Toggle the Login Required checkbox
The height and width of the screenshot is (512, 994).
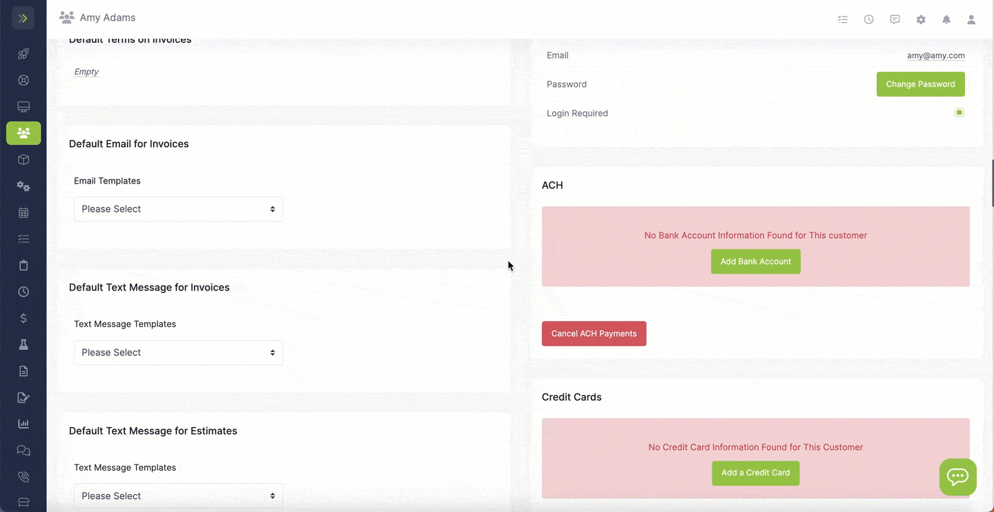tap(959, 112)
